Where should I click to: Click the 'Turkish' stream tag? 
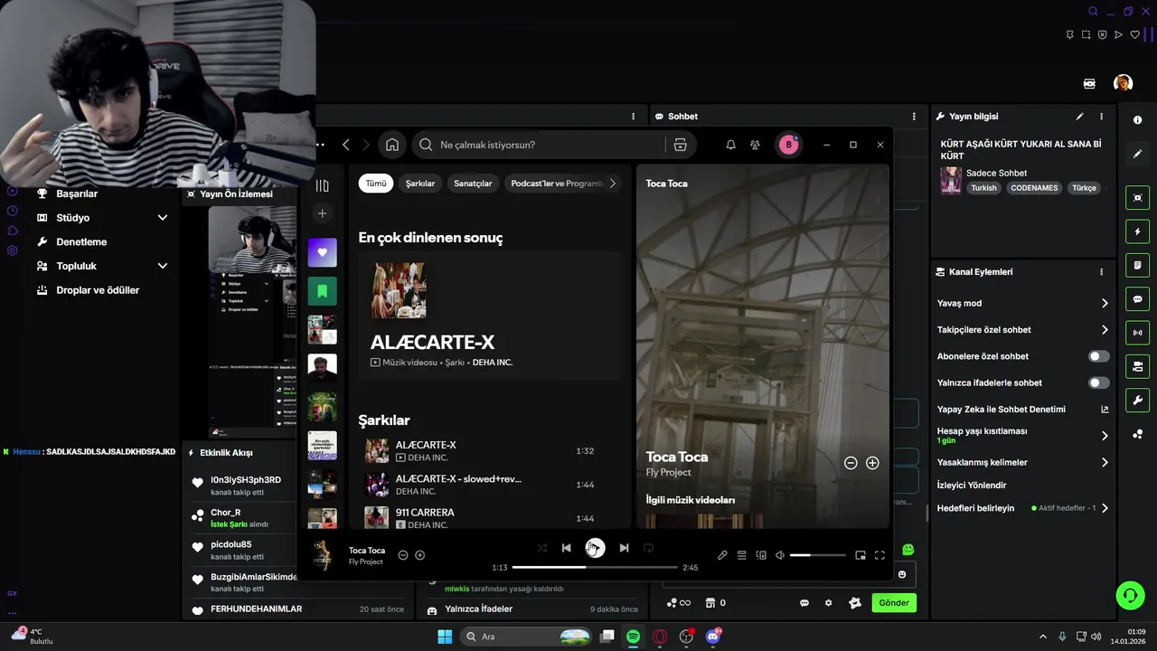pyautogui.click(x=983, y=188)
